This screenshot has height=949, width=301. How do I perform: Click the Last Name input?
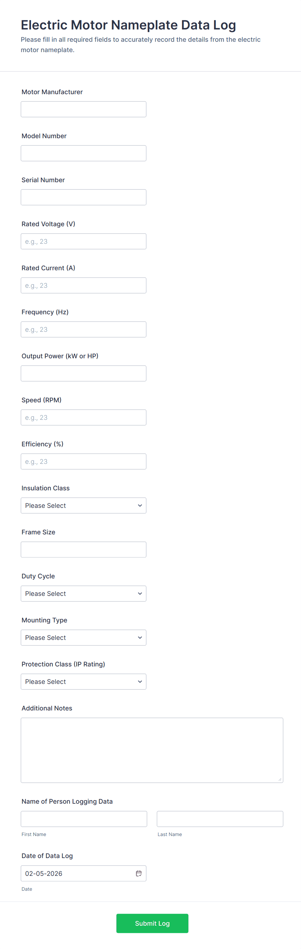tap(220, 819)
